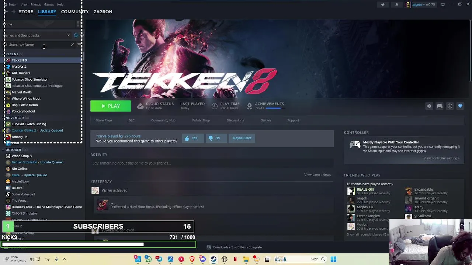Open the Community Hub tab

pyautogui.click(x=163, y=120)
